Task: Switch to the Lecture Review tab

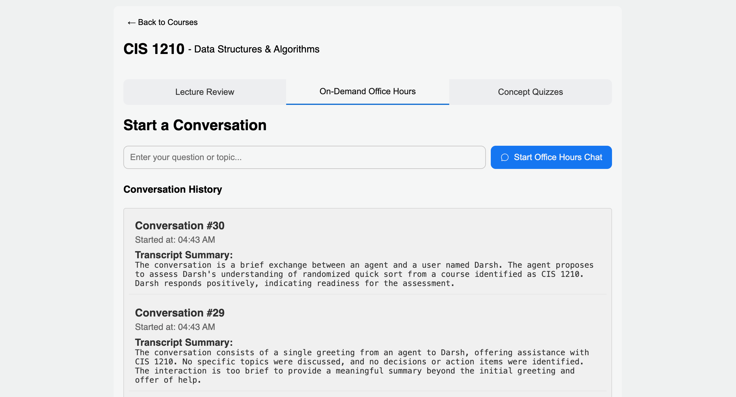Action: tap(205, 92)
